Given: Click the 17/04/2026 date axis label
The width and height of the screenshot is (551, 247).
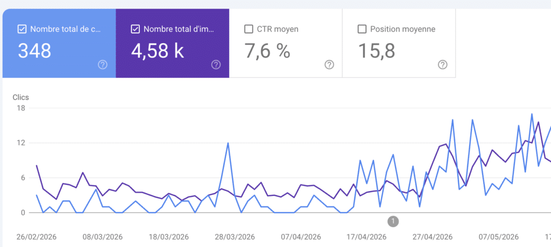Looking at the screenshot, I should coord(366,237).
